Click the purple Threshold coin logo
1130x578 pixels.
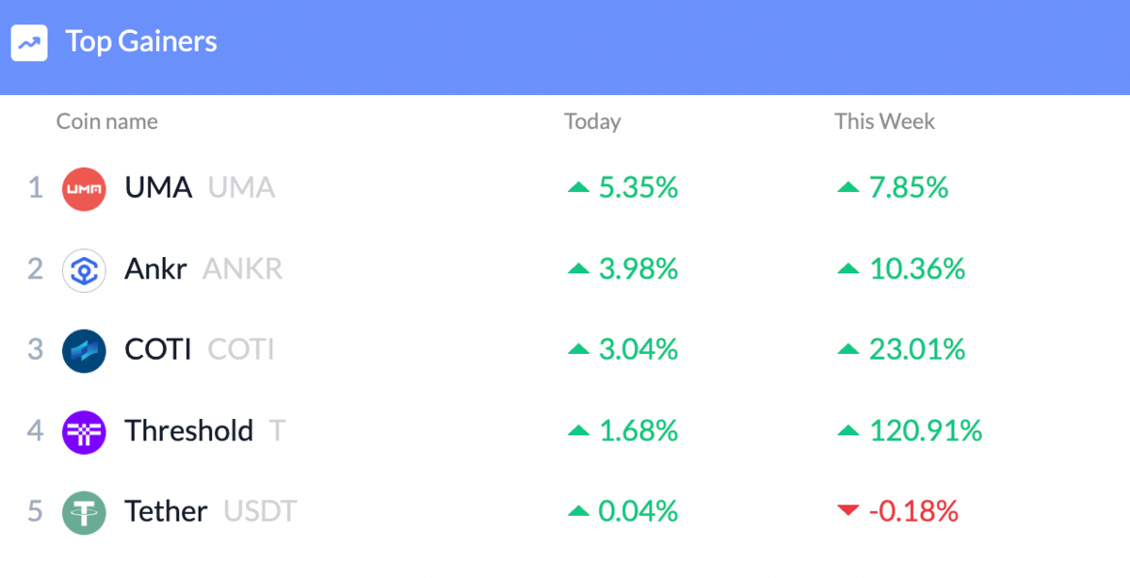[x=84, y=432]
